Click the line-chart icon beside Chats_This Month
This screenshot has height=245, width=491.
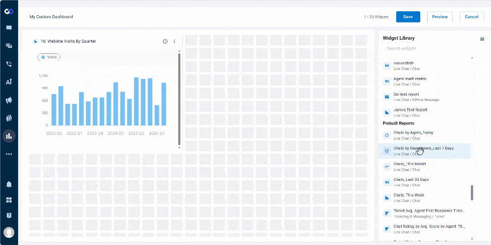click(387, 167)
